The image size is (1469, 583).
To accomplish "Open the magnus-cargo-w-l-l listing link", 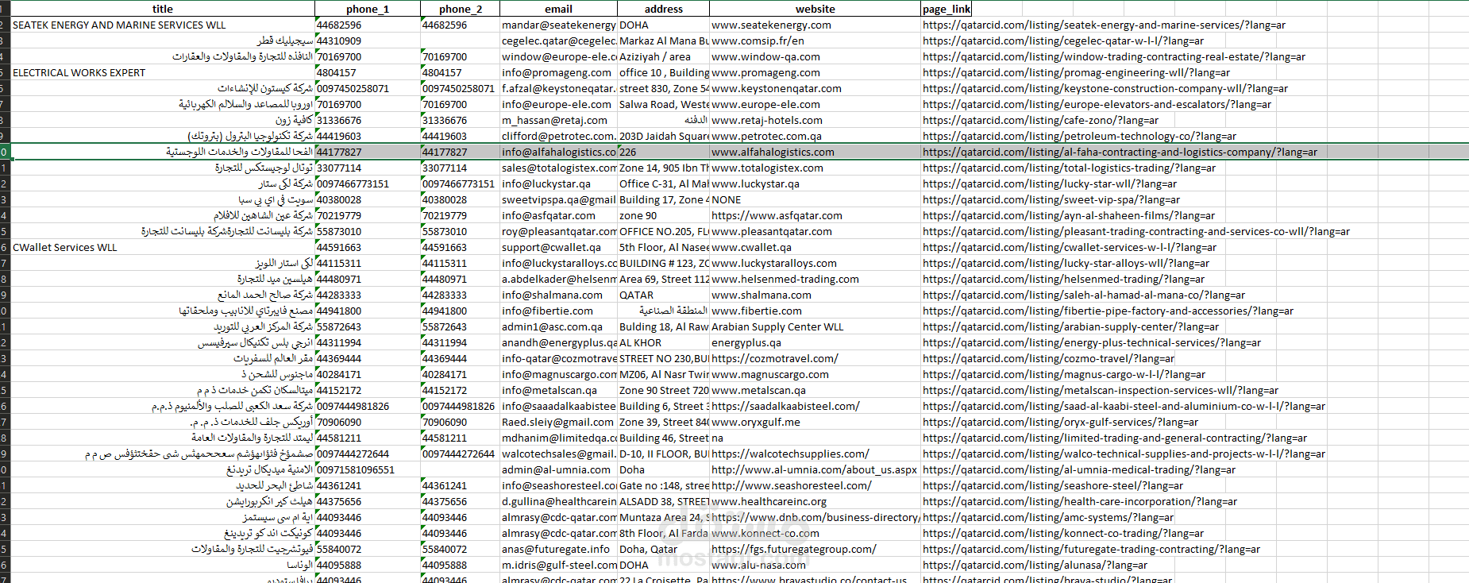I will (x=1064, y=374).
